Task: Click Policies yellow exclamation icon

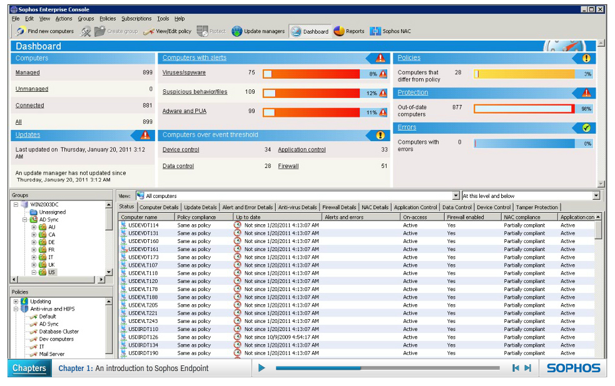Action: pyautogui.click(x=586, y=58)
